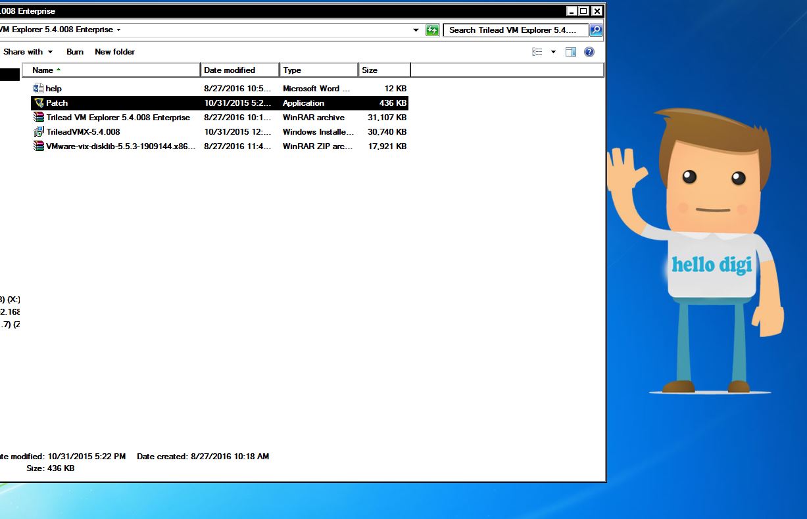Click the green refresh icon in address bar
807x519 pixels.
432,30
